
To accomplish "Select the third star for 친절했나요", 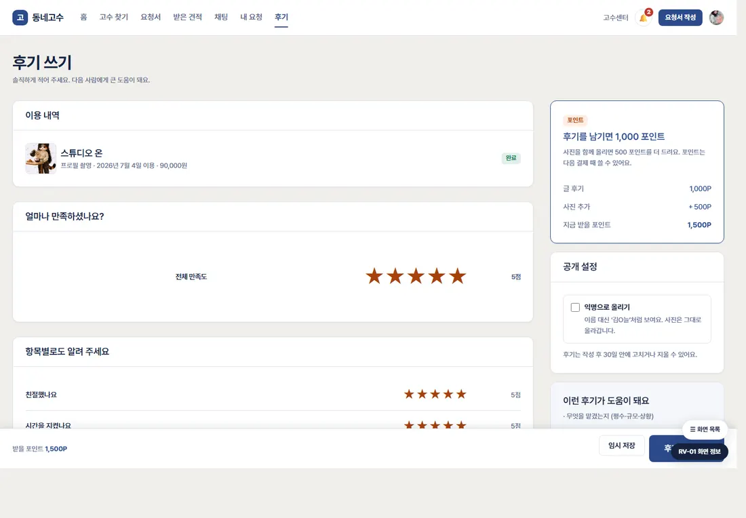I will point(435,394).
